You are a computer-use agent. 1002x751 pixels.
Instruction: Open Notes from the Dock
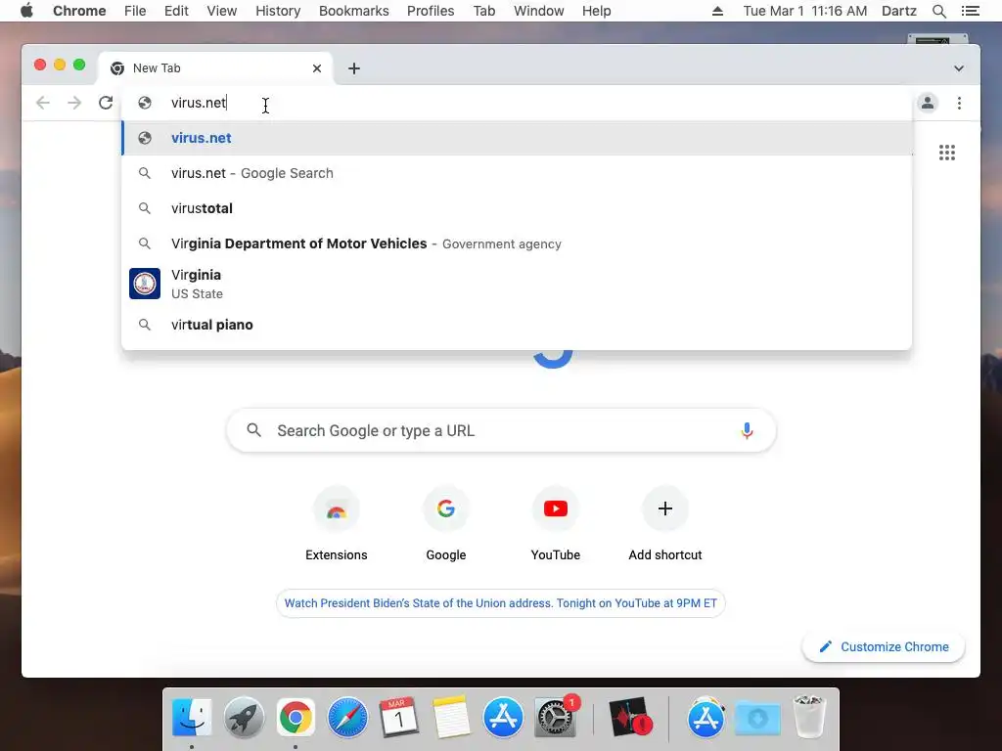point(451,717)
